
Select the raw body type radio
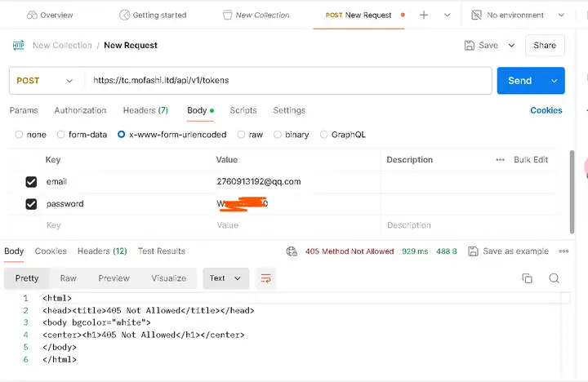pos(243,135)
